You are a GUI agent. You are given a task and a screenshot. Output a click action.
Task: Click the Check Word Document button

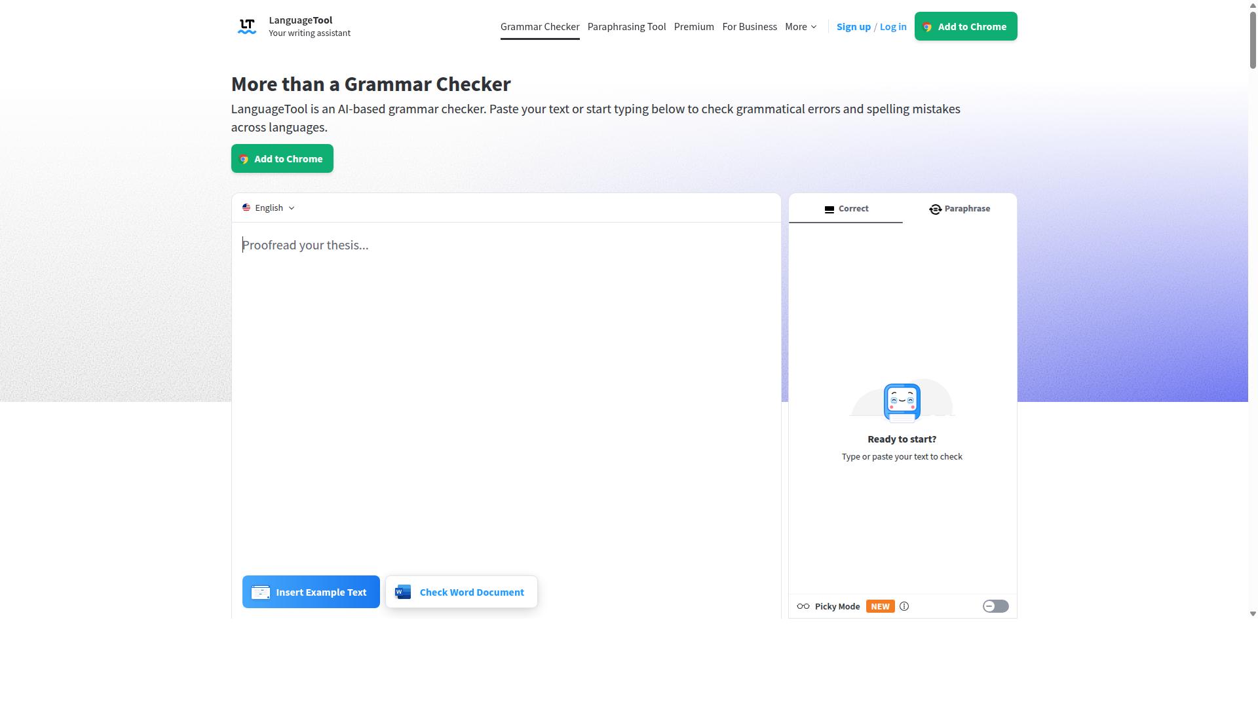(x=461, y=592)
